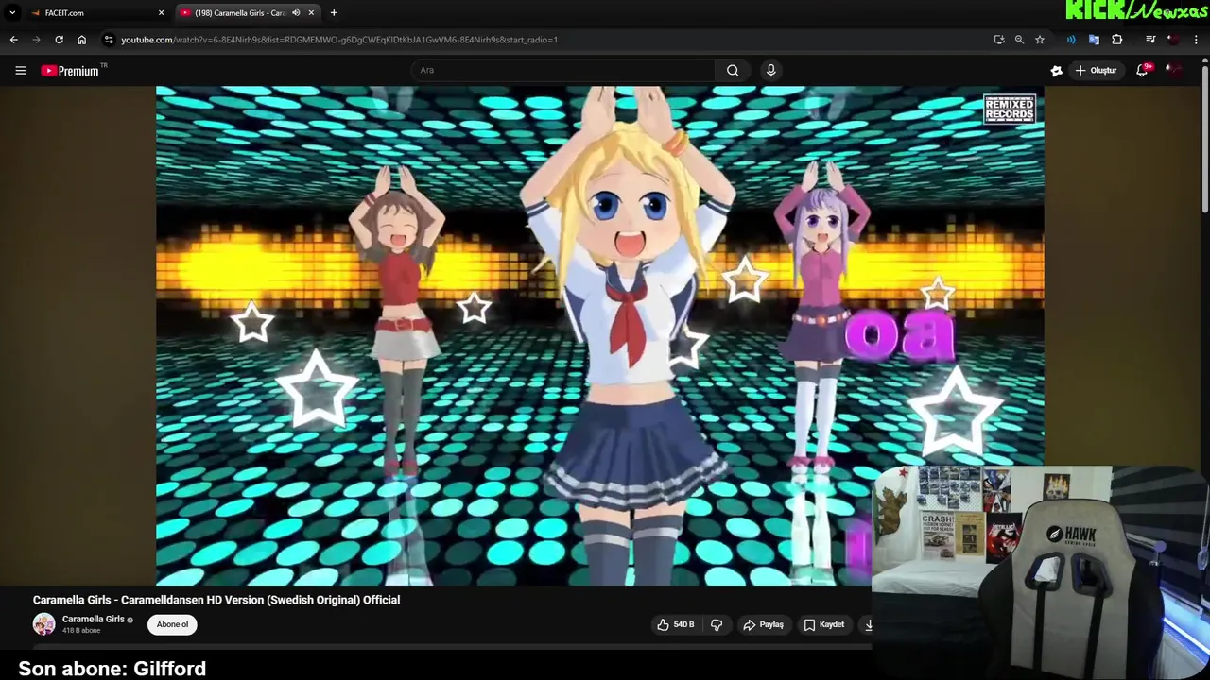Open the YouTube notifications bell

point(1143,71)
